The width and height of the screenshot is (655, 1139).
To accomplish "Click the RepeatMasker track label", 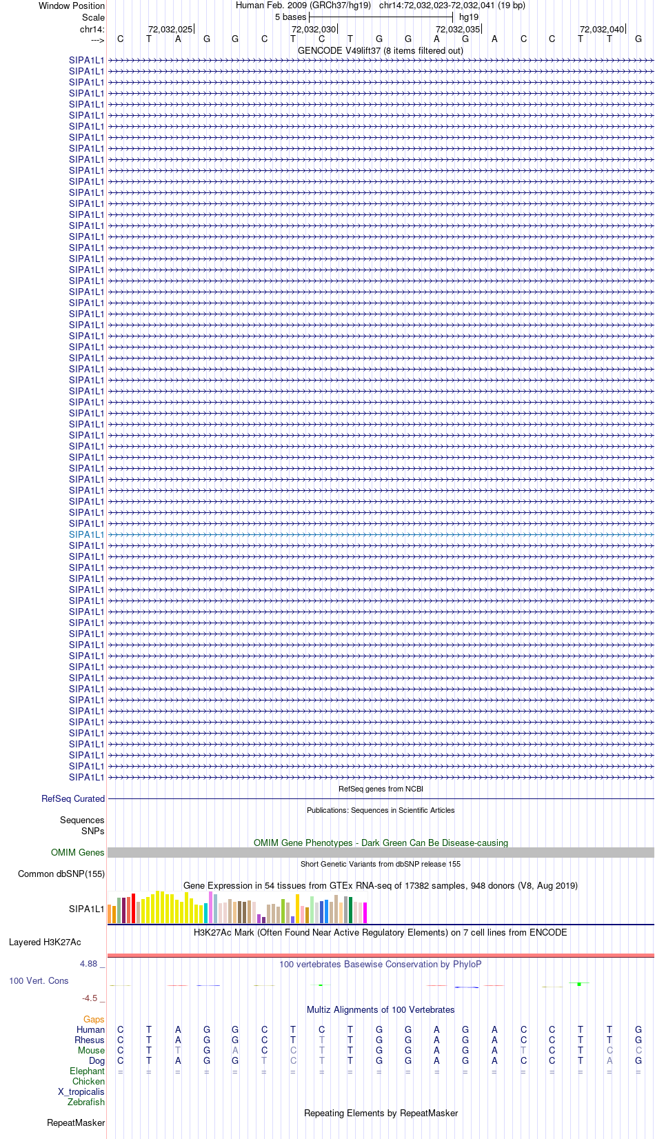I will (76, 1122).
